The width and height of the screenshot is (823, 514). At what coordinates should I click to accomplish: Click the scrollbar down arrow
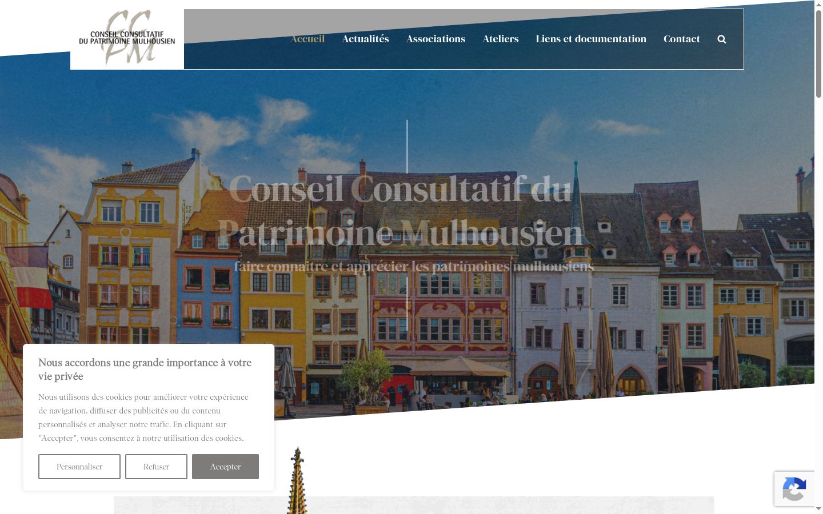[x=818, y=509]
